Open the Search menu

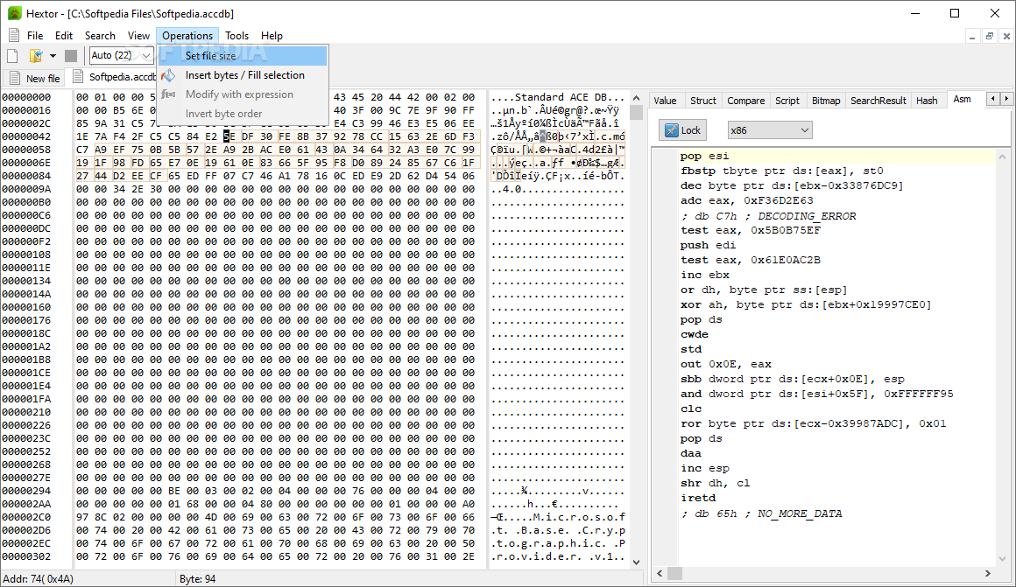pos(100,36)
